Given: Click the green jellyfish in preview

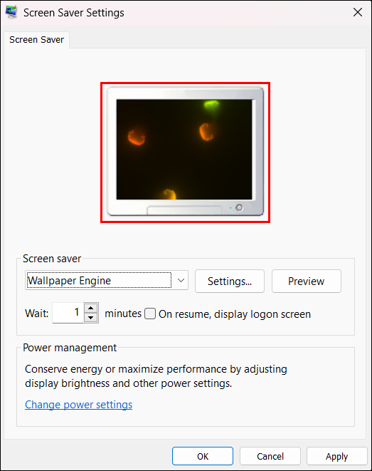Looking at the screenshot, I should coord(212,105).
